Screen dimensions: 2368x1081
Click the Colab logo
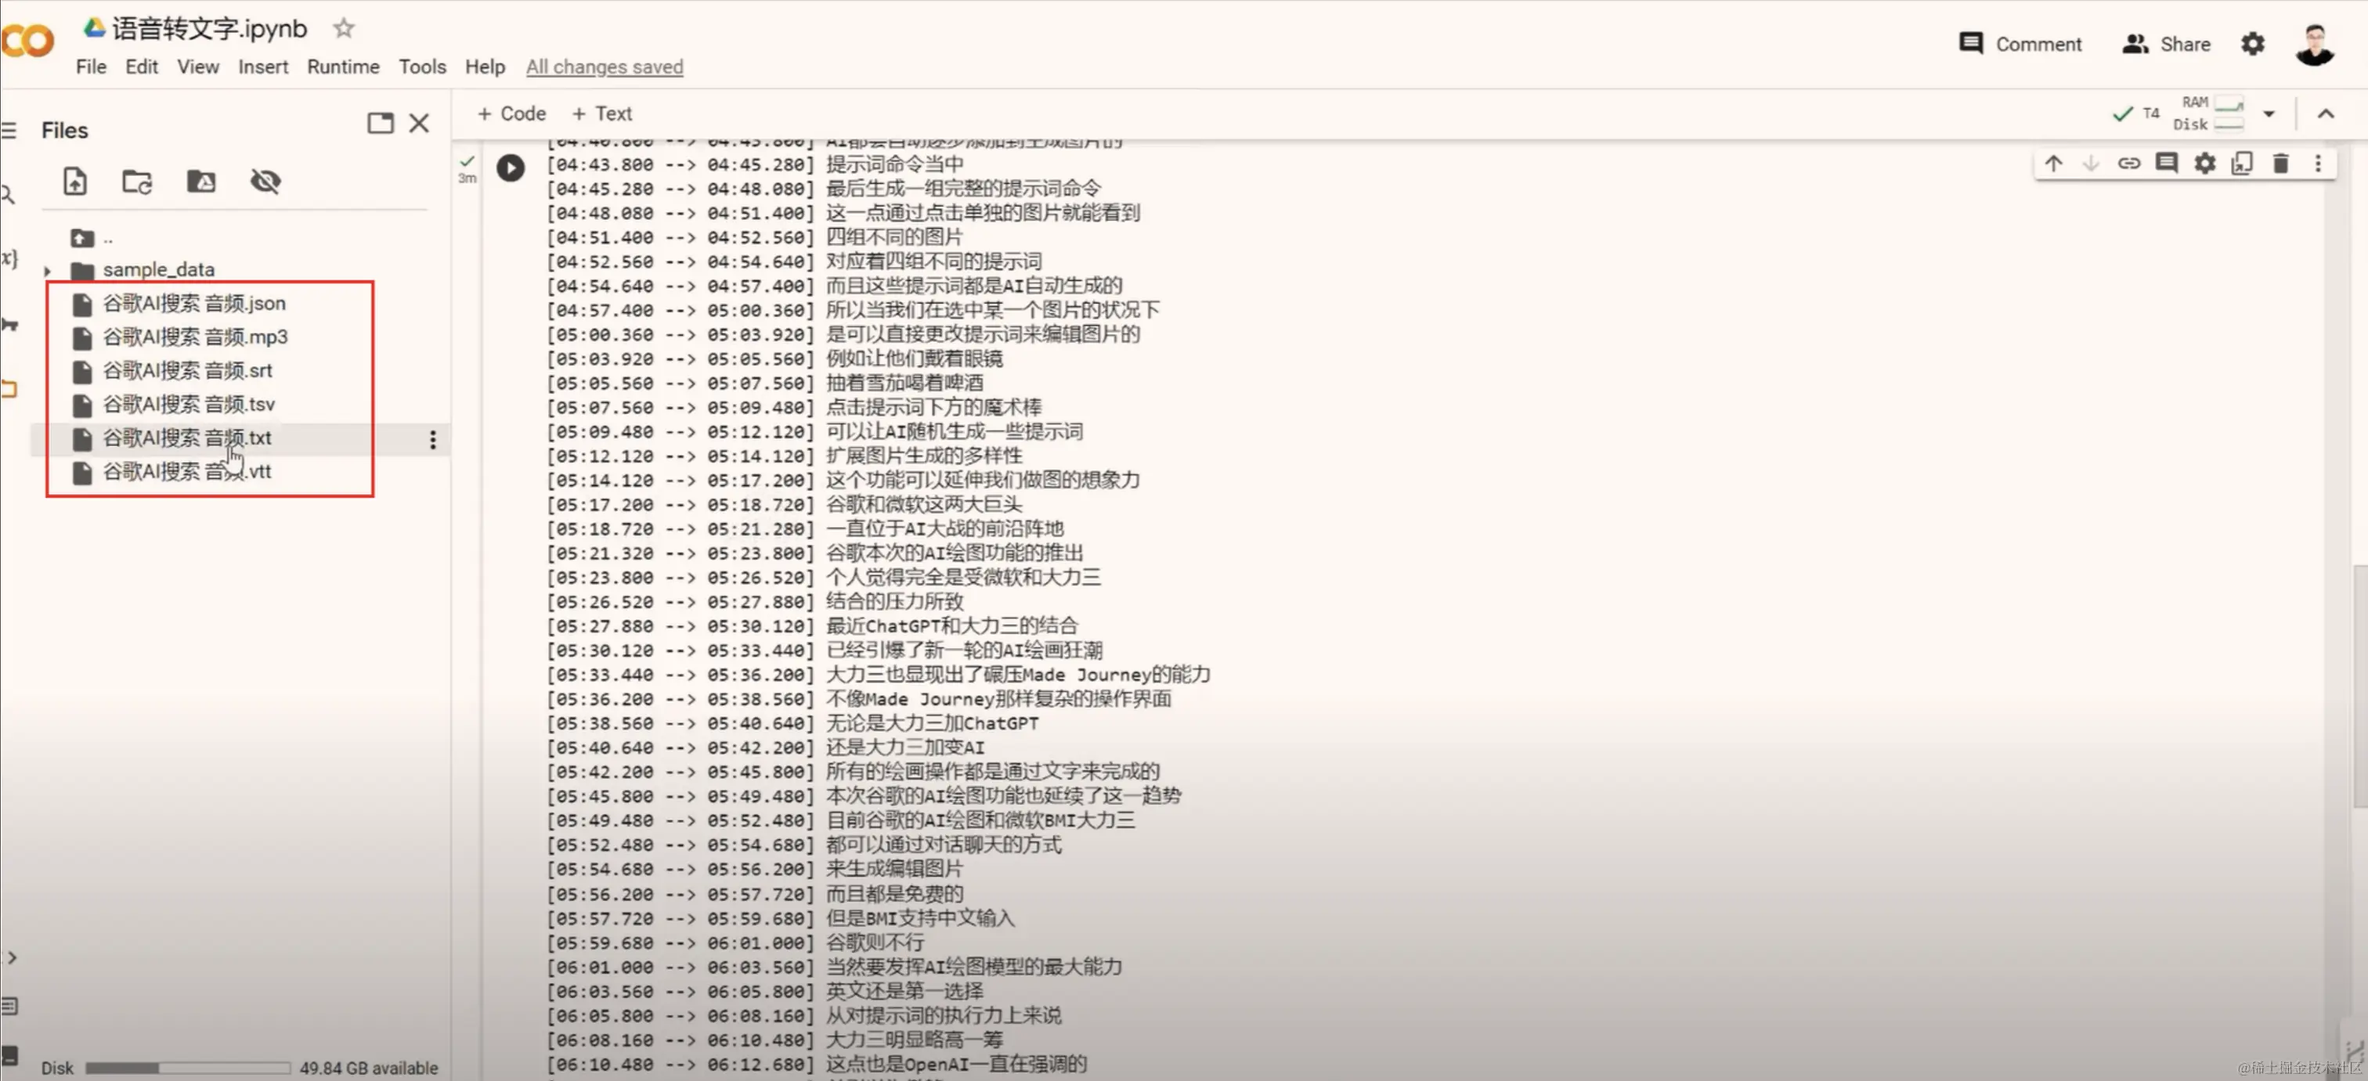(27, 41)
